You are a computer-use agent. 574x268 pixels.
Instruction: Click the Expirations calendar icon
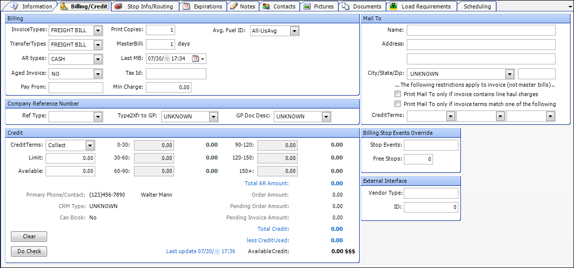(186, 6)
